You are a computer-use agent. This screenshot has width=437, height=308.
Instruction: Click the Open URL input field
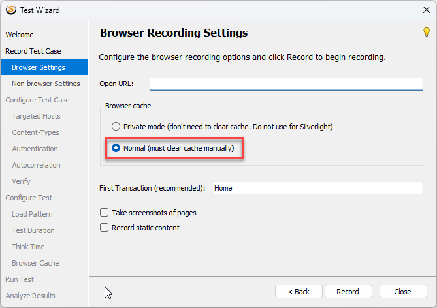286,84
